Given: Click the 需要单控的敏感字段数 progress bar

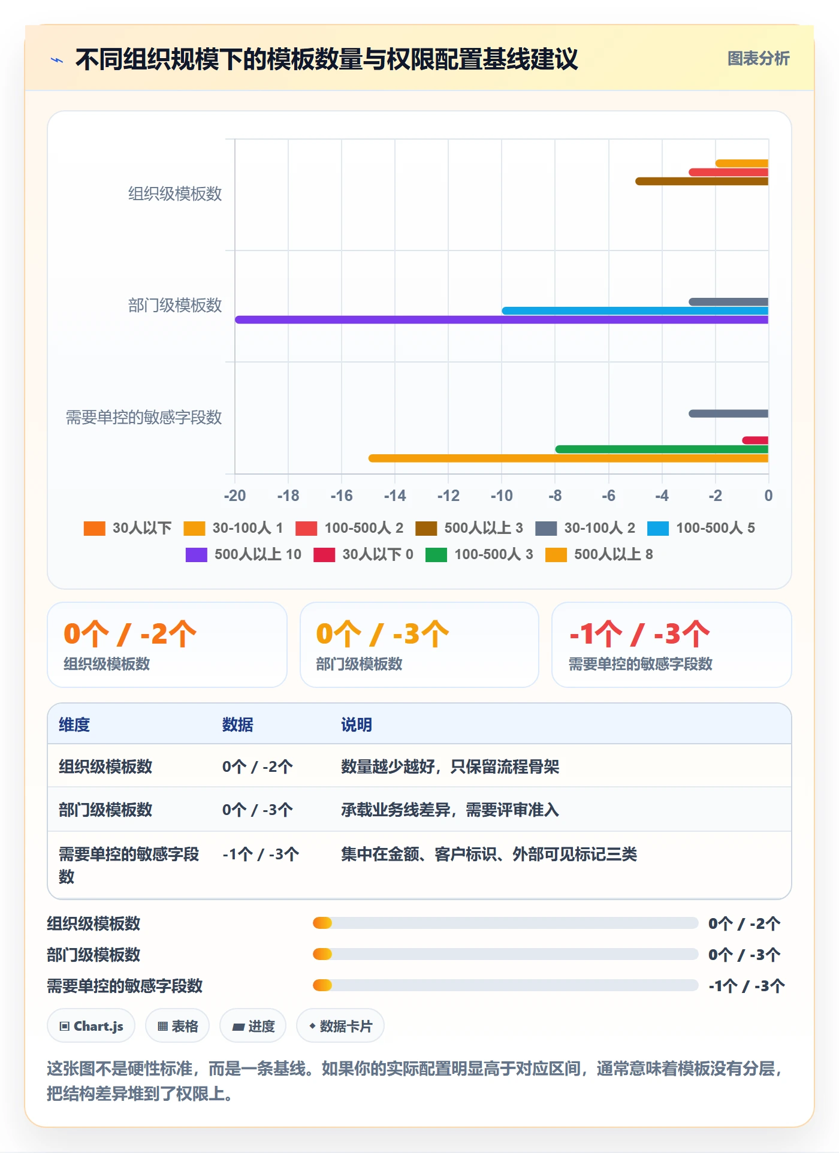Looking at the screenshot, I should coord(505,985).
